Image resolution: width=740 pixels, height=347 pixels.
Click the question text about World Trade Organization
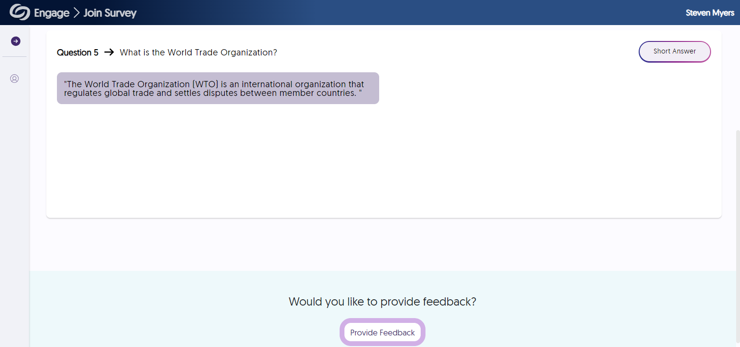[x=198, y=53]
